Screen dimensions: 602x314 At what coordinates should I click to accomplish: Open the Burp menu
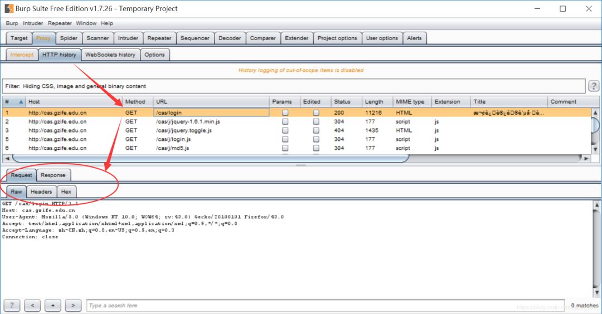coord(12,23)
